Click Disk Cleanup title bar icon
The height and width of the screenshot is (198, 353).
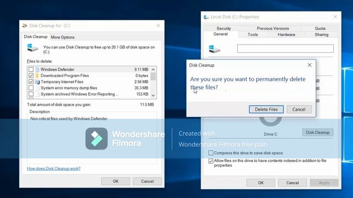click(x=24, y=26)
